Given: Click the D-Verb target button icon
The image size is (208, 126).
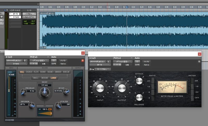Looking at the screenshot, I should (83, 60).
